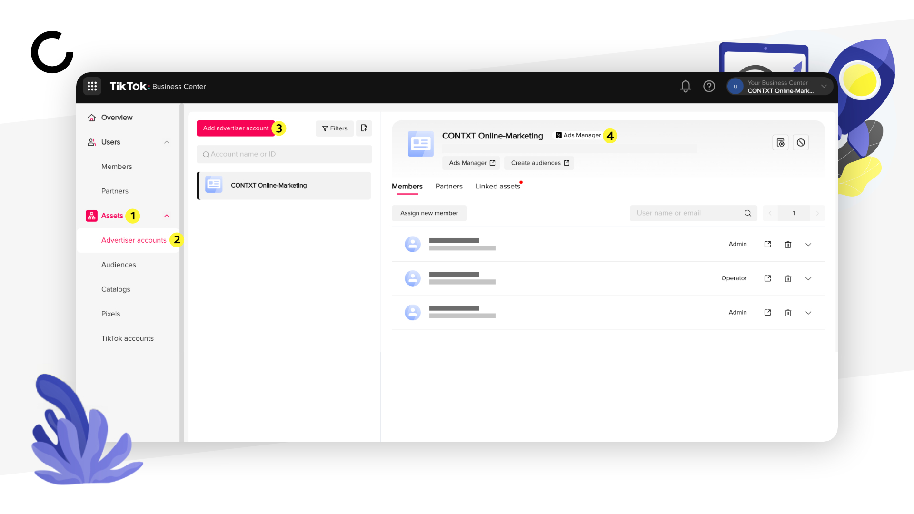Select Advertiser accounts in sidebar
Viewport: 914px width, 514px height.
coord(134,240)
